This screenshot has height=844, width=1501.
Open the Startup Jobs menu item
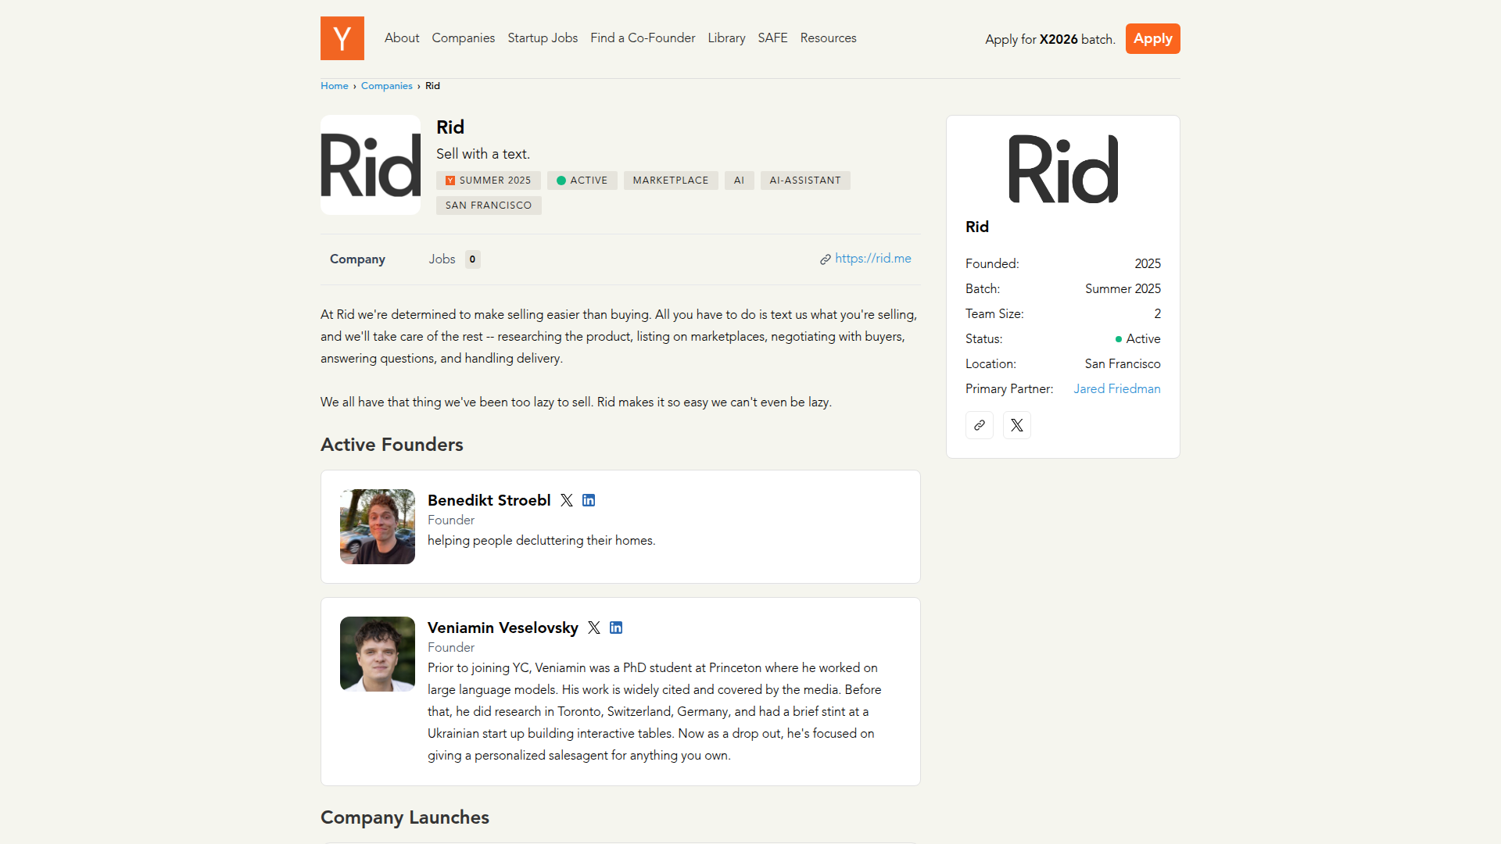[543, 38]
